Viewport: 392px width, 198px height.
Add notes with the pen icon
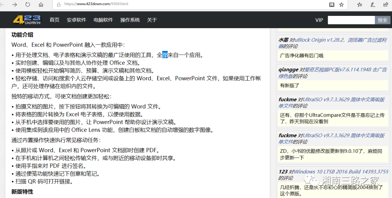[373, 4]
